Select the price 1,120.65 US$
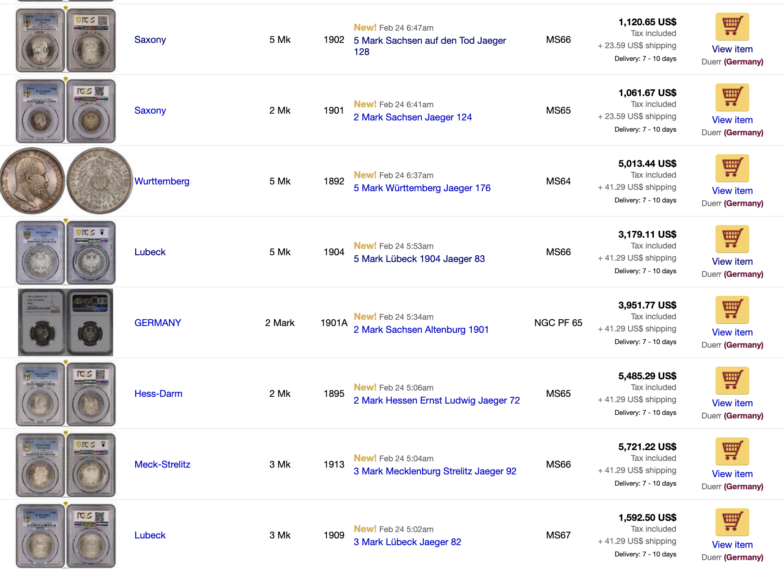The height and width of the screenshot is (570, 784). [647, 22]
